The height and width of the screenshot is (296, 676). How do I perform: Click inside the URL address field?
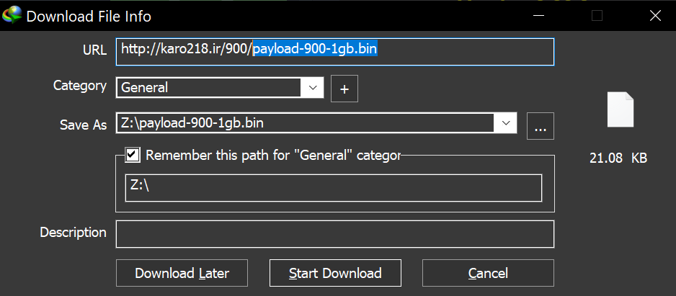tap(335, 52)
